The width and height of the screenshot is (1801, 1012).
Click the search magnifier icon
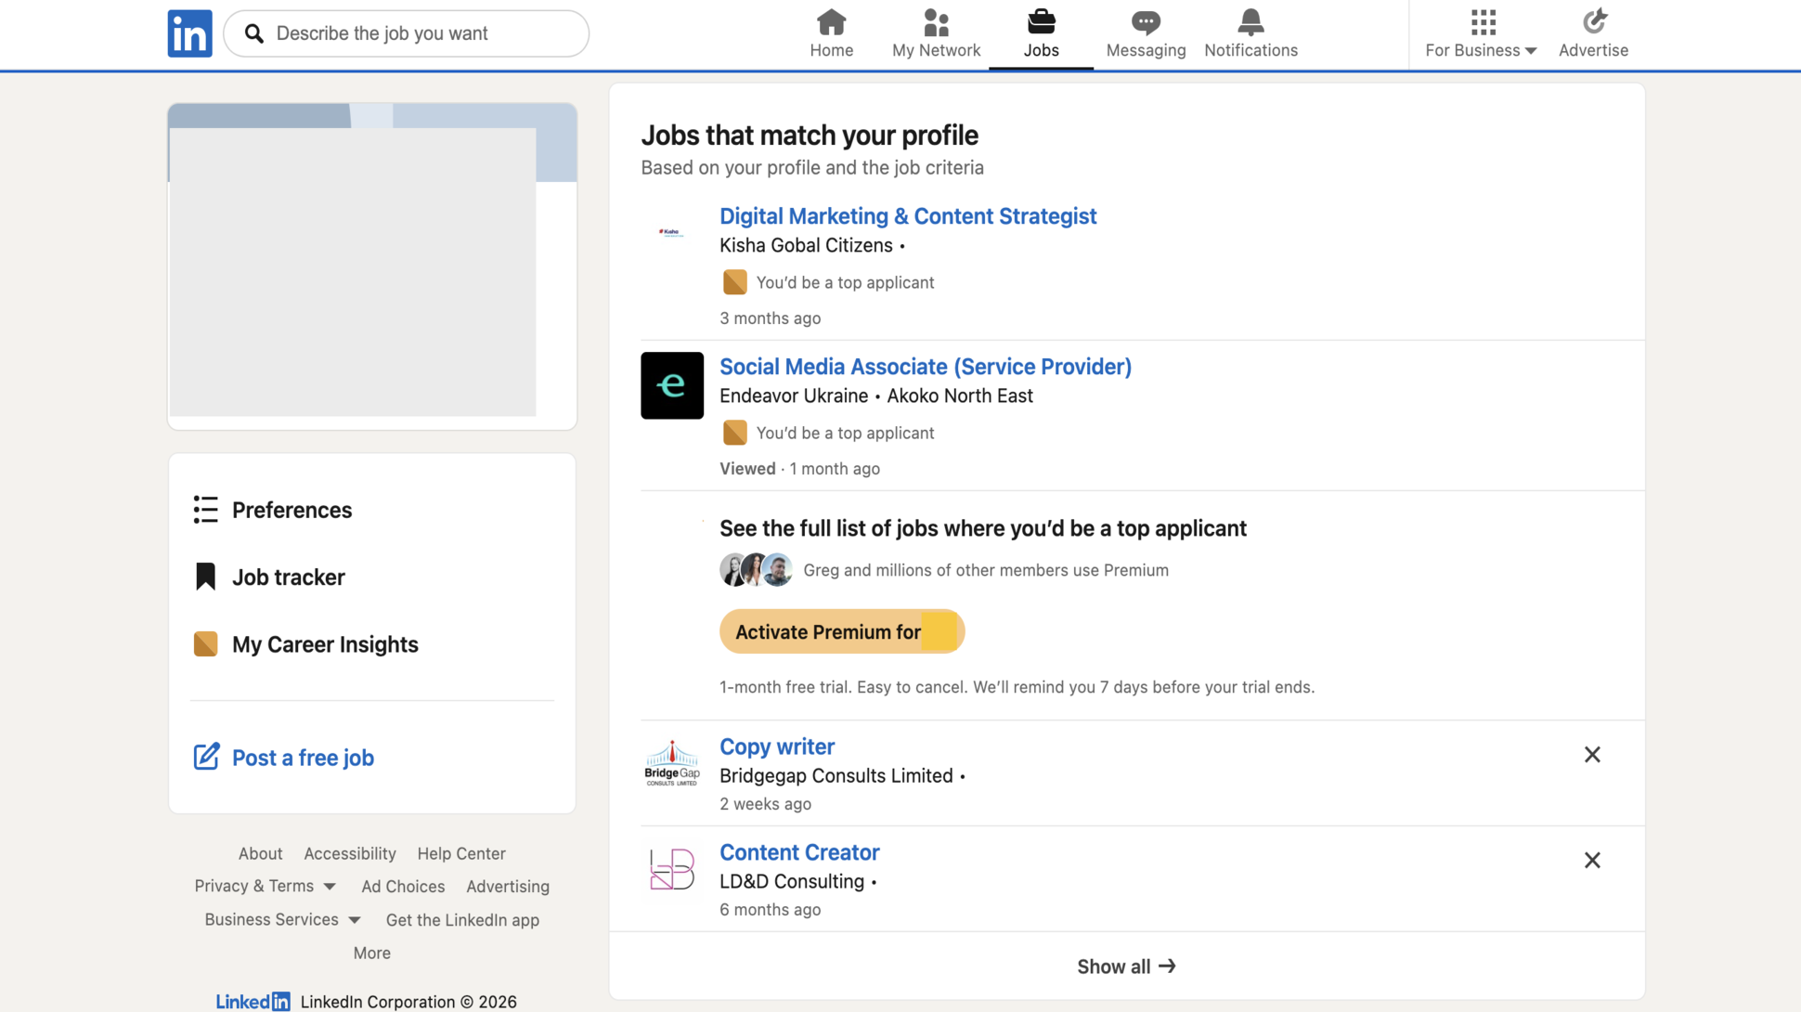[x=253, y=33]
